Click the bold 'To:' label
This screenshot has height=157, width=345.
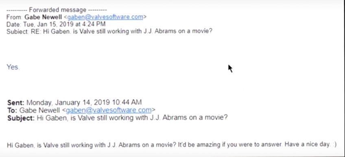click(x=12, y=110)
